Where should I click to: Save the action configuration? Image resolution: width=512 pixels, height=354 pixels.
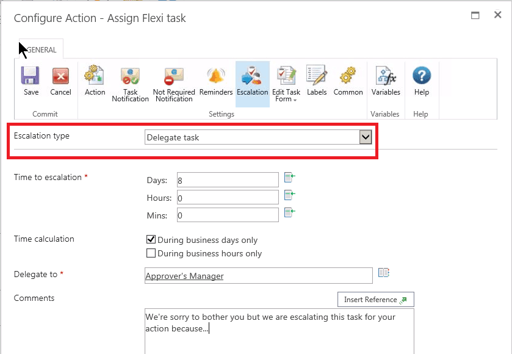point(31,81)
